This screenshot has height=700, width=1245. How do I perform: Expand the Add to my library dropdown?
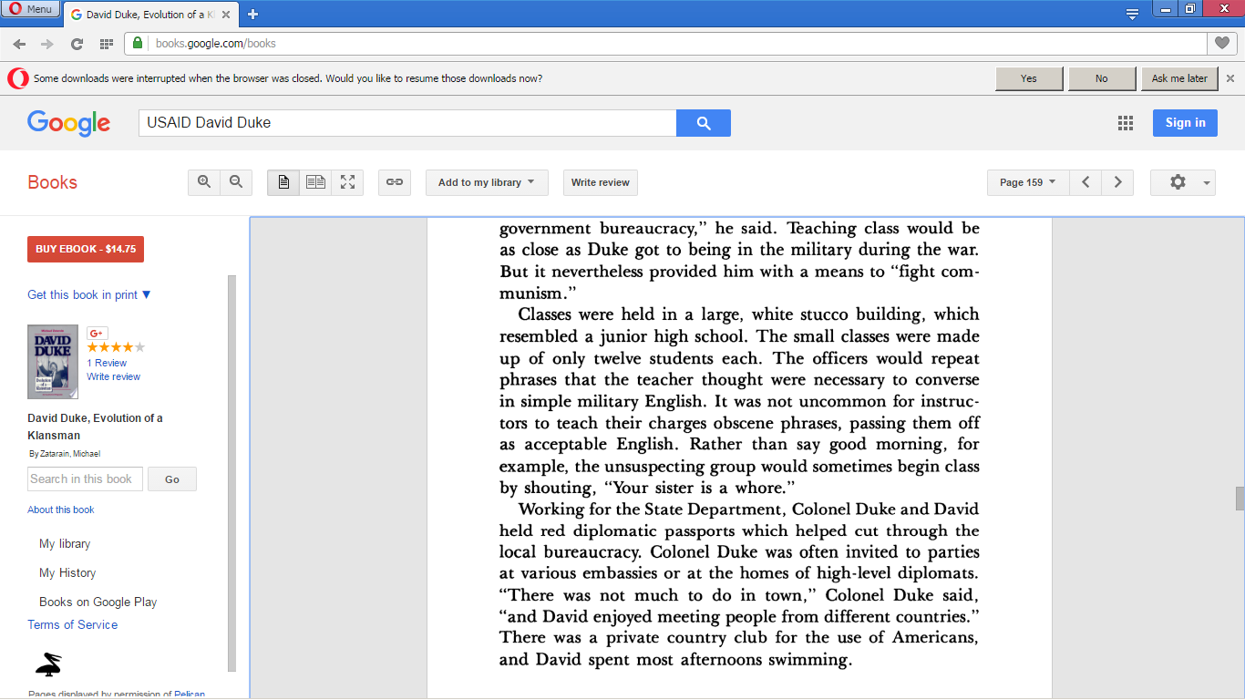click(487, 182)
